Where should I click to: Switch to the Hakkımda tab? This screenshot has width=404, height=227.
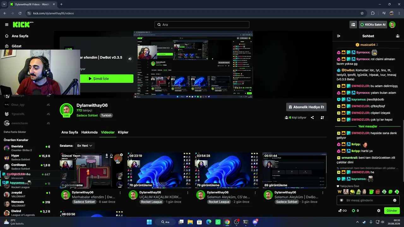pos(89,132)
